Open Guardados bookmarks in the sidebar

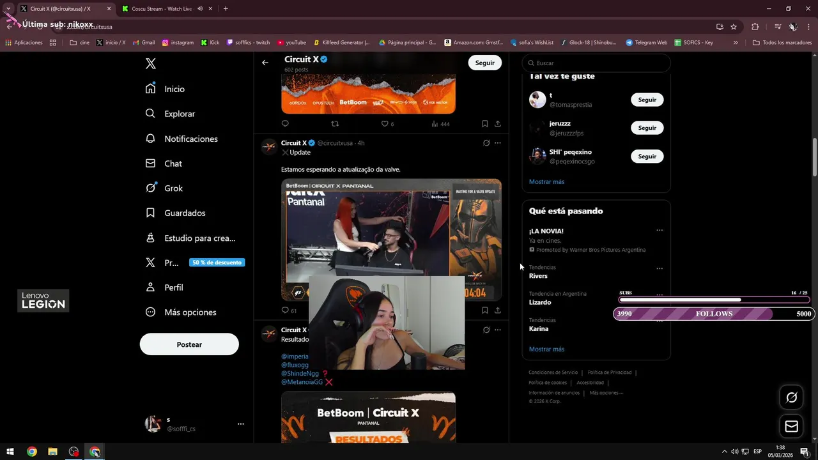tap(175, 213)
